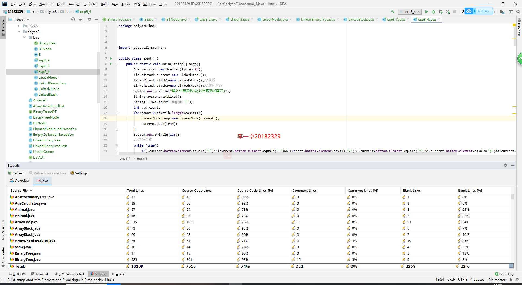The width and height of the screenshot is (522, 285).
Task: Click the Stop square icon in the toolbar
Action: [x=455, y=12]
